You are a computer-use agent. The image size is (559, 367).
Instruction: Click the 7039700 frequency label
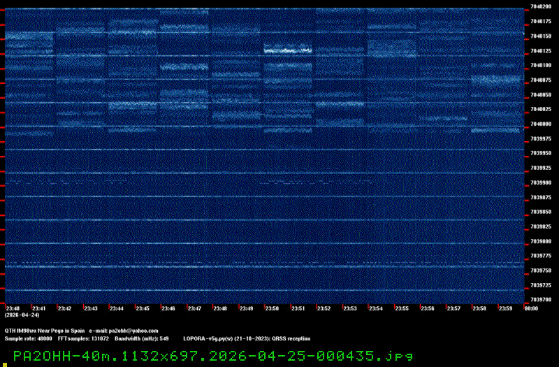point(541,300)
